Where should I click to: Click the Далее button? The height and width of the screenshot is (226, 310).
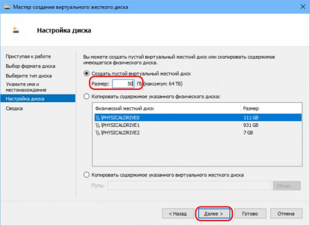coord(214,213)
